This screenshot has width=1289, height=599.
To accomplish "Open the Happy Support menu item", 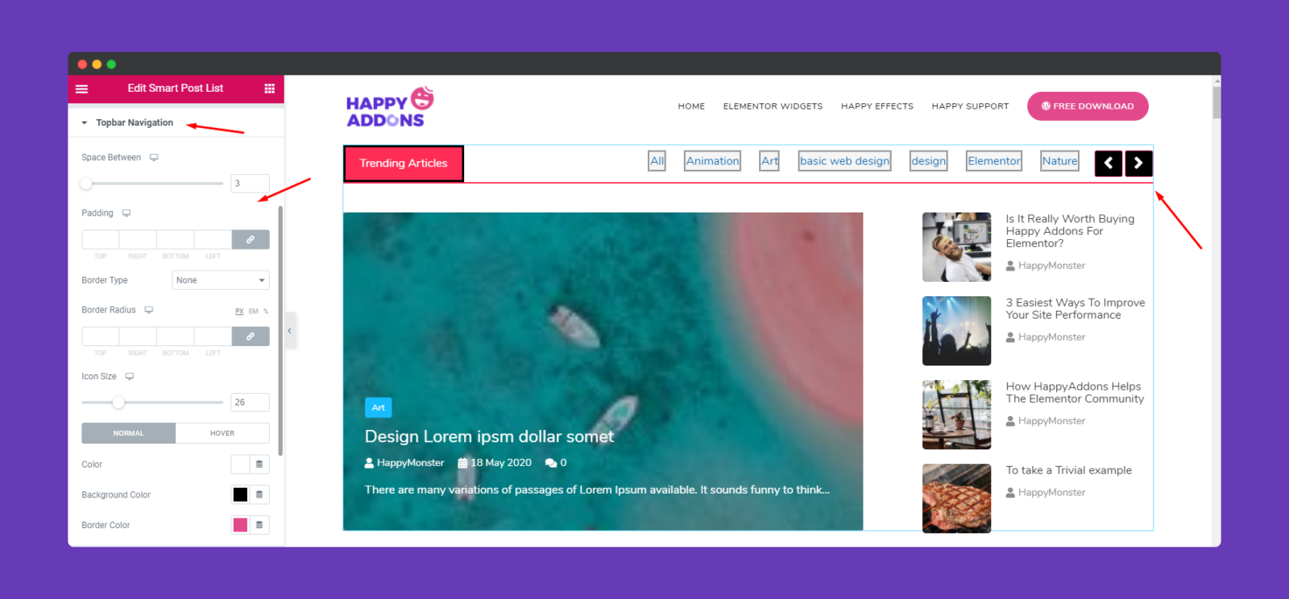I will point(970,106).
